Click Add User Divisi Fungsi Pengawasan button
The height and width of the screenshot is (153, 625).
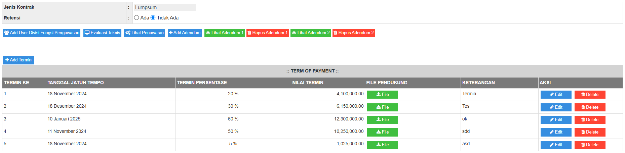[42, 33]
